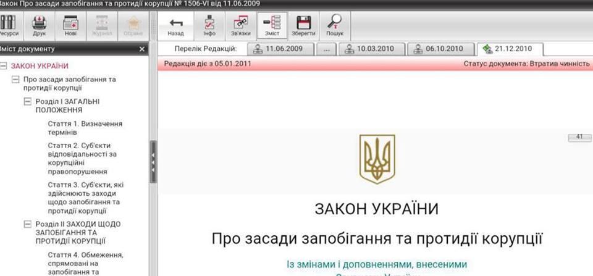Switch to the 11.06.2009 edition tab
593x276 pixels.
(281, 49)
